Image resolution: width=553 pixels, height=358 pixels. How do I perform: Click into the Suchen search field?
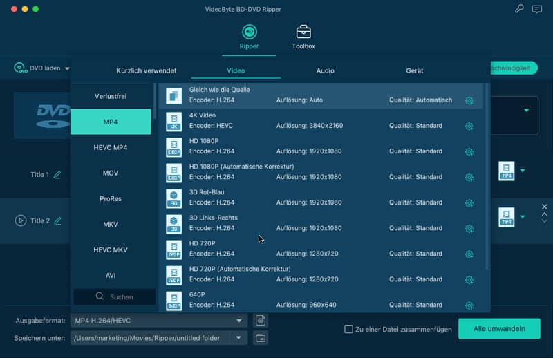point(114,296)
